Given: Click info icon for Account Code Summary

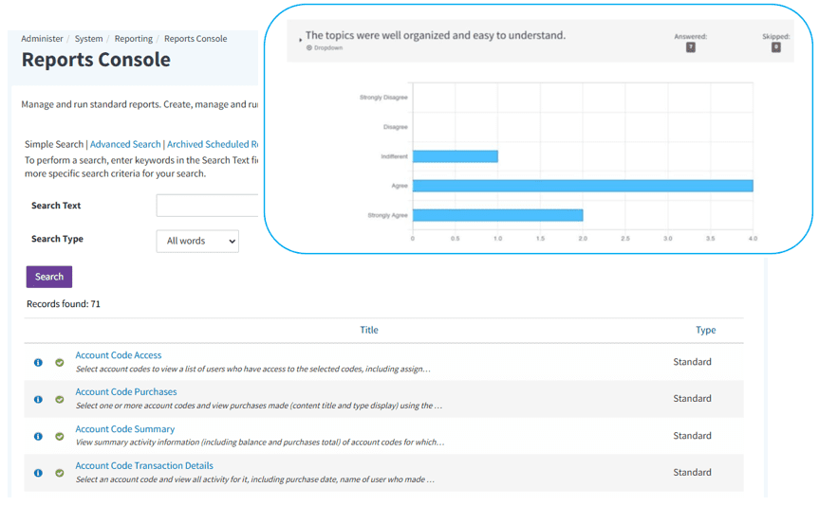Looking at the screenshot, I should [x=38, y=436].
